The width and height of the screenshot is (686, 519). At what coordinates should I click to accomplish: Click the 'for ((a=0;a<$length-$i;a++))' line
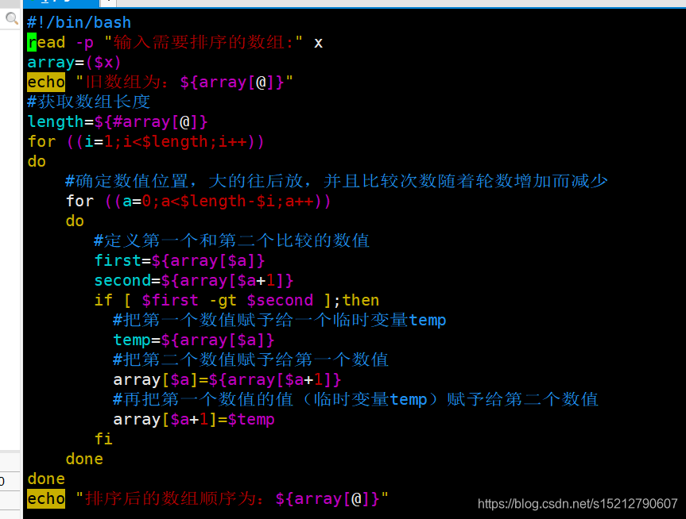[198, 202]
